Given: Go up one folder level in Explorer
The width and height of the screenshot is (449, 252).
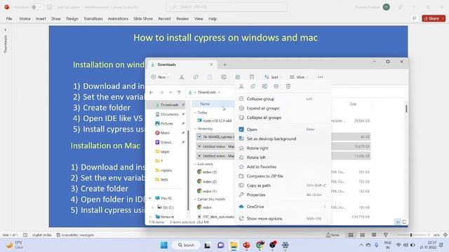Looking at the screenshot, I should 179,92.
